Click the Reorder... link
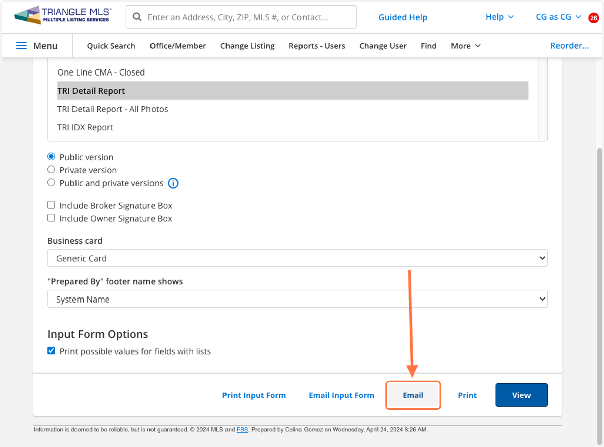 pyautogui.click(x=569, y=46)
